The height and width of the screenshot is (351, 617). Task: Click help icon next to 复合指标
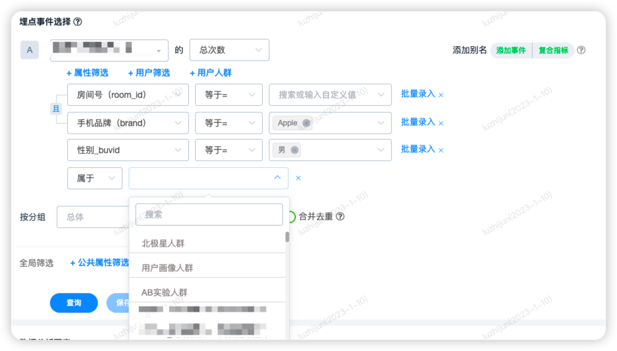[x=581, y=50]
